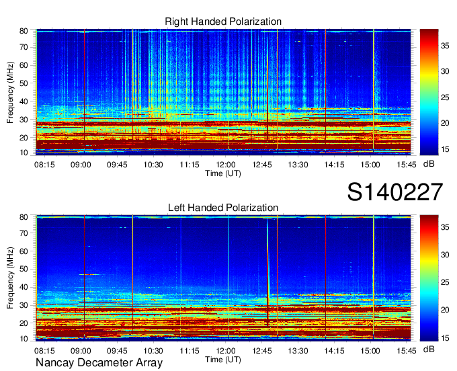Click the Nancay Decameter Array caption
Viewport: 457px width, 371px height.
[99, 363]
